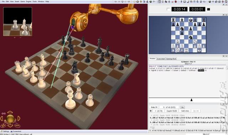Click the black key-shaped toolbar icon
Image resolution: width=228 pixels, height=135 pixels.
[x=181, y=1]
